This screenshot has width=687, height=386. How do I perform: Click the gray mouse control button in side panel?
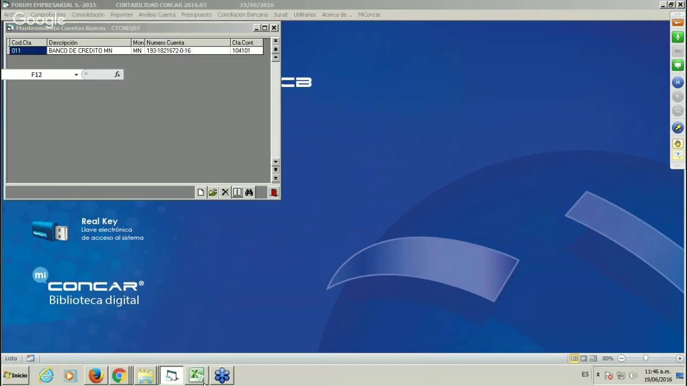pyautogui.click(x=678, y=96)
